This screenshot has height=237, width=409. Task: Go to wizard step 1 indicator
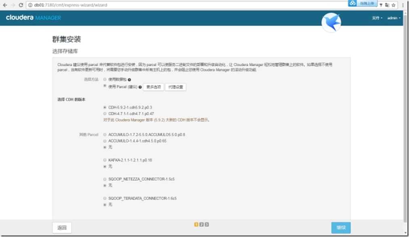tap(196, 224)
